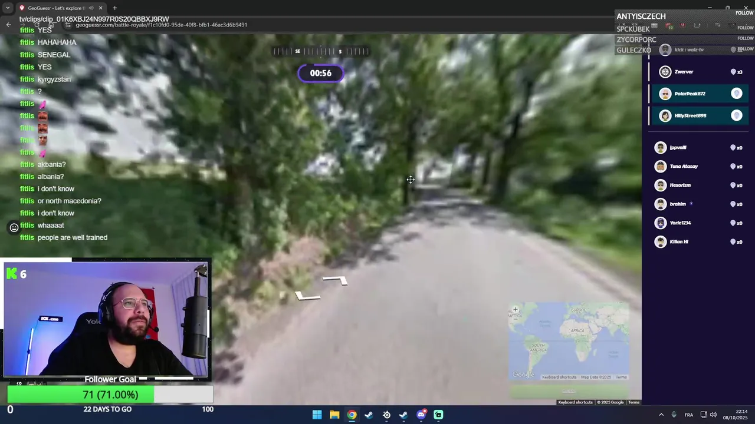Click Africa on the guess mini-map
Image resolution: width=755 pixels, height=424 pixels.
577,332
